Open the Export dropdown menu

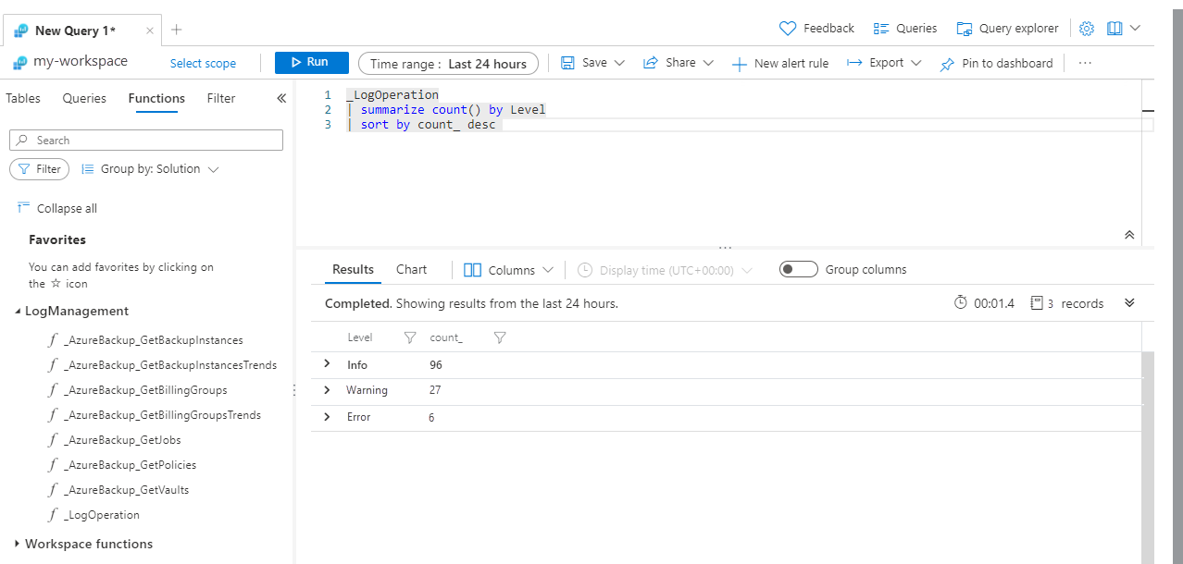885,63
